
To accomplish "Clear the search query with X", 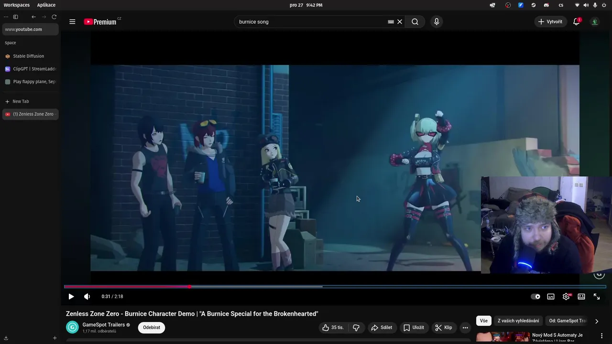I will (400, 21).
